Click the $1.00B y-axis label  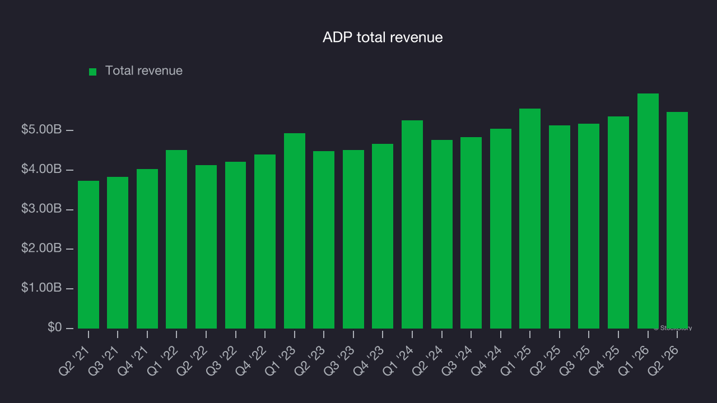point(41,288)
